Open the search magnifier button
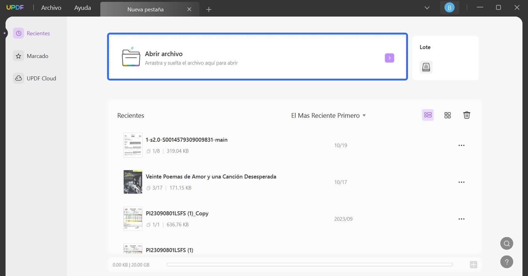The height and width of the screenshot is (276, 528). click(x=506, y=244)
